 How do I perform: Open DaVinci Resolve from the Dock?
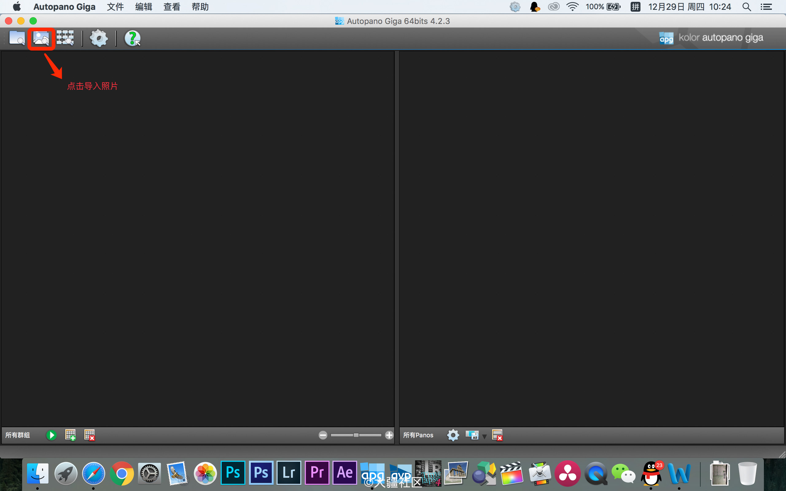click(568, 473)
